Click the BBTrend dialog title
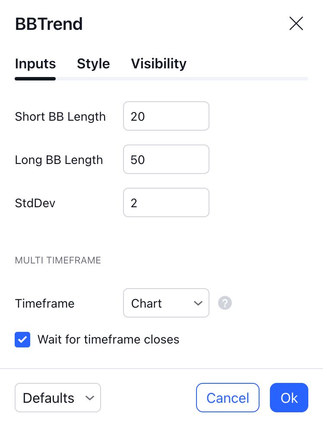This screenshot has height=424, width=323. click(x=49, y=24)
